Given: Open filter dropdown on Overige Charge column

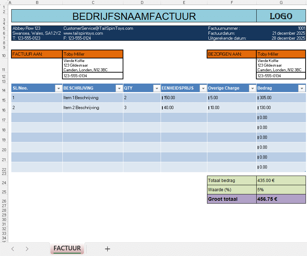Looking at the screenshot, I should (252, 88).
